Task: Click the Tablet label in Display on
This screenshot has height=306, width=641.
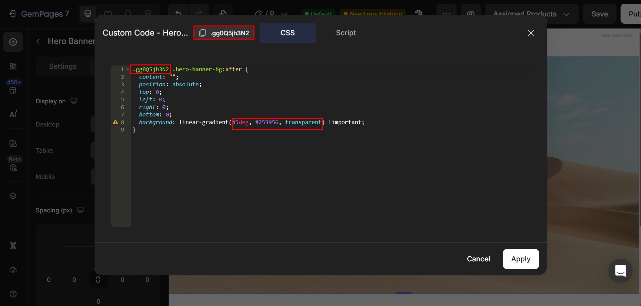Action: tap(45, 151)
